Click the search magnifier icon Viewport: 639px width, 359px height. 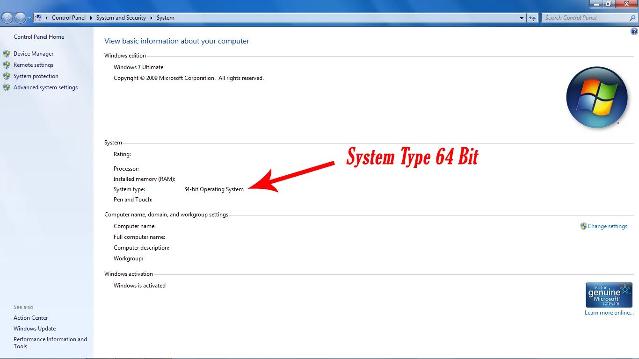(x=633, y=18)
